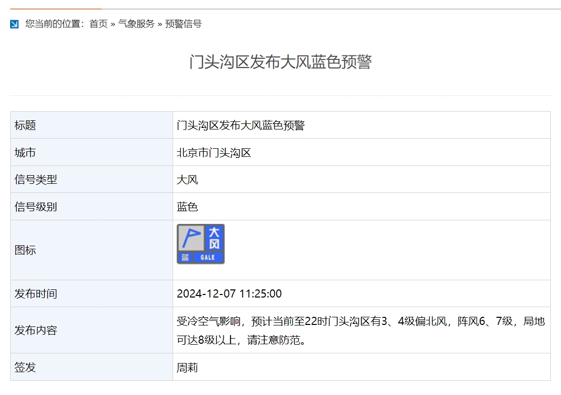Select the title cell 门头沟区发布大风蓝色预警 in table
This screenshot has width=561, height=395.
click(241, 125)
